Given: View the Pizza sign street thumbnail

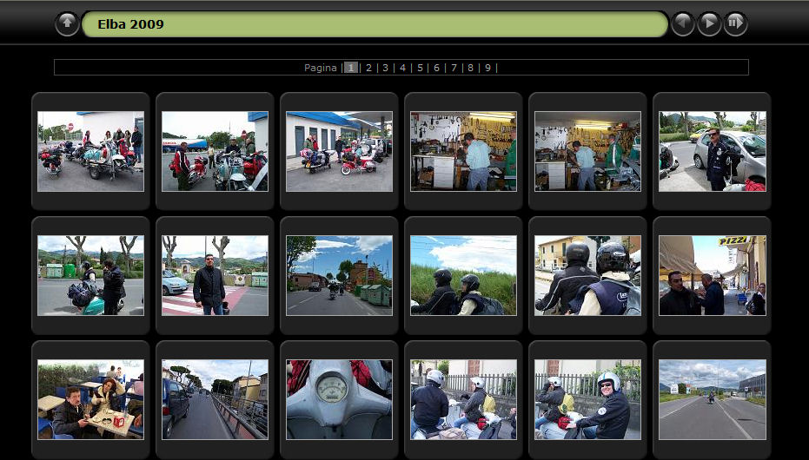Looking at the screenshot, I should coord(712,275).
